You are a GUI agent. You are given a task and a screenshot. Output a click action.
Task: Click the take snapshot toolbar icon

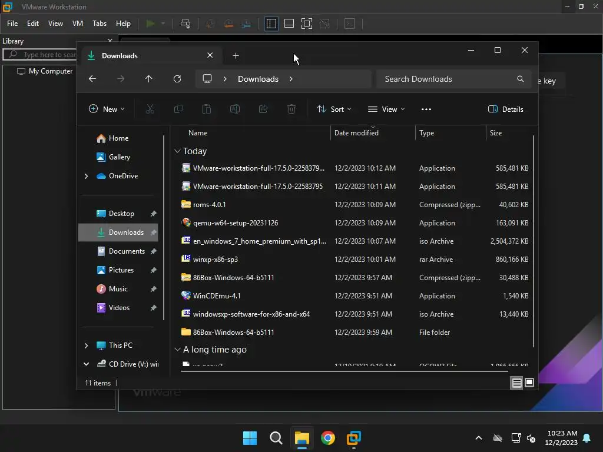[210, 24]
